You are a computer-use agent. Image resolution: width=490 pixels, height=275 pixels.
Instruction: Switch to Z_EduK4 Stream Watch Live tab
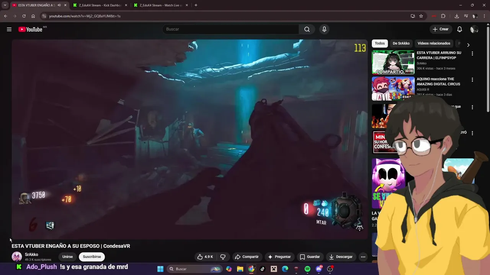click(161, 5)
